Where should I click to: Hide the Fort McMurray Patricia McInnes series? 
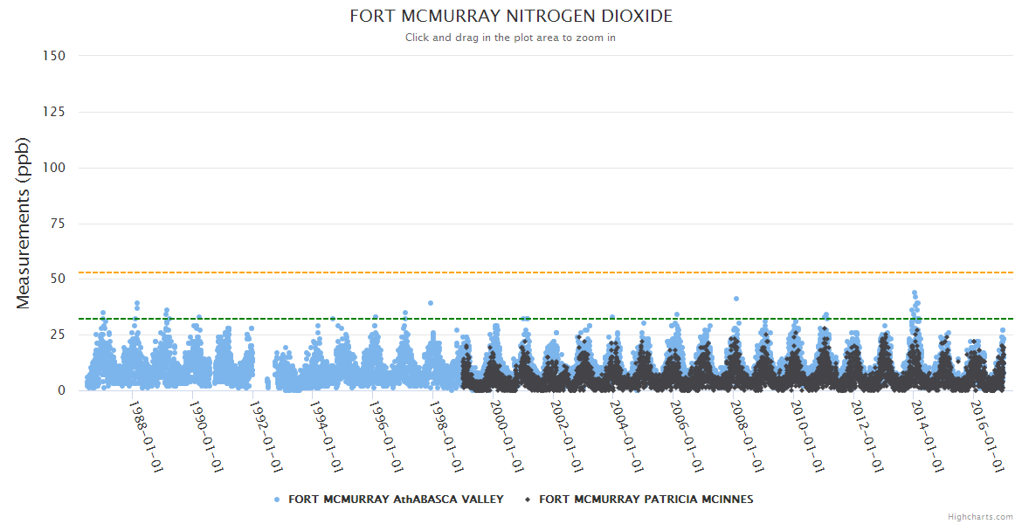pos(646,500)
